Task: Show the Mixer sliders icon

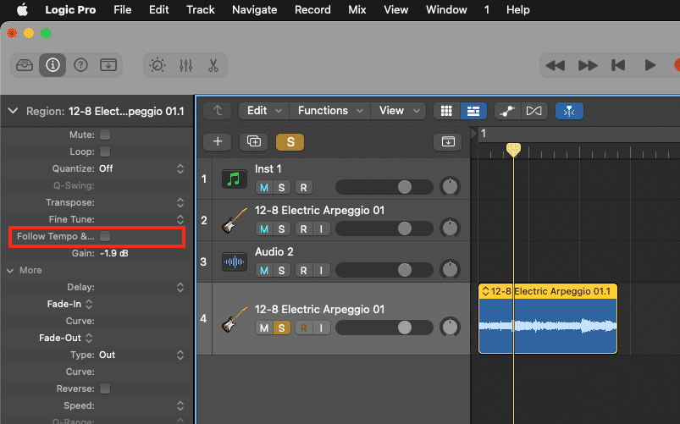Action: (x=185, y=65)
